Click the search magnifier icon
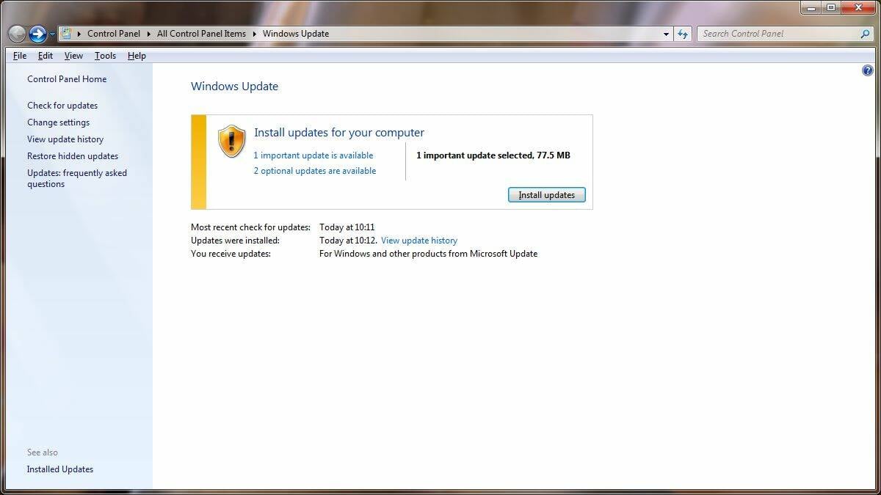Viewport: 881px width, 495px height. [x=865, y=34]
